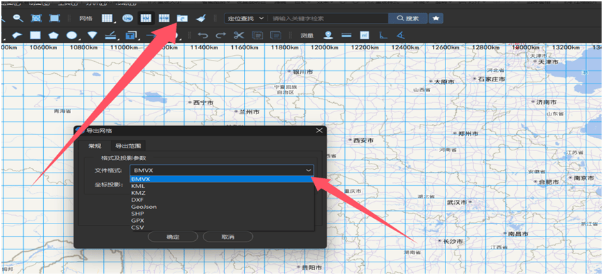Confirm export with the 确定 button
This screenshot has width=603, height=275.
[x=173, y=237]
